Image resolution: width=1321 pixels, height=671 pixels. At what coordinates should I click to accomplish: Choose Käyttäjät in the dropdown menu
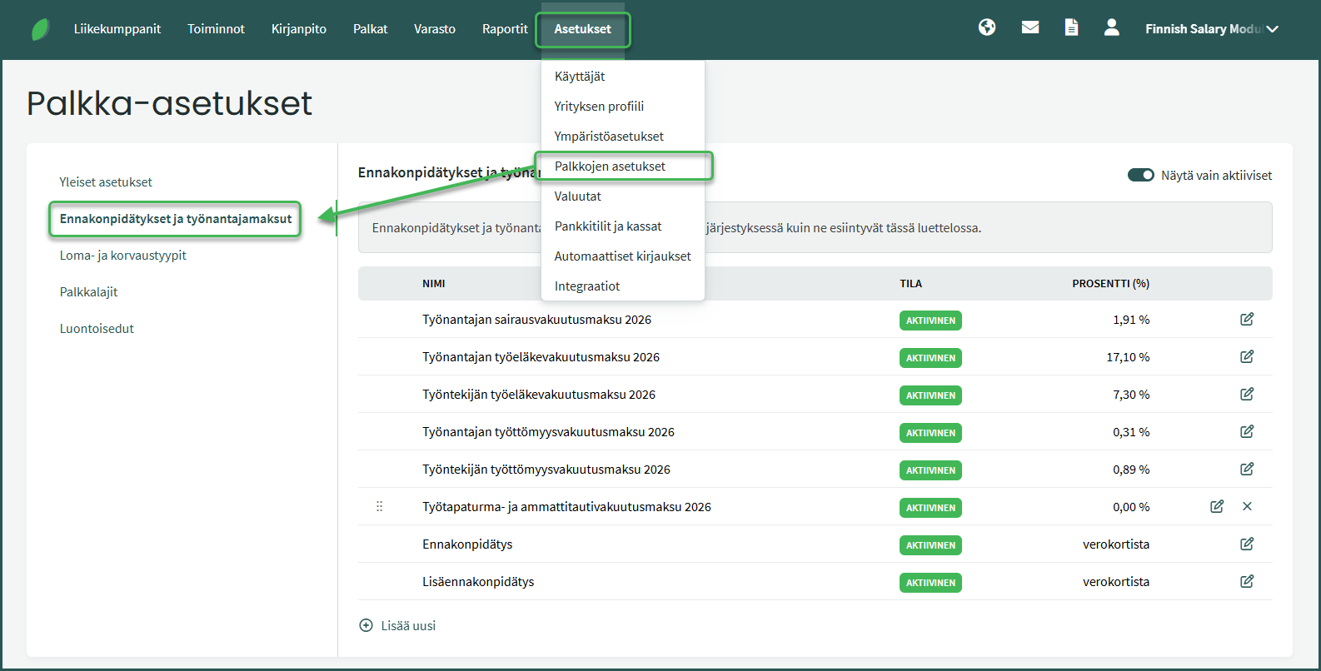click(x=580, y=77)
